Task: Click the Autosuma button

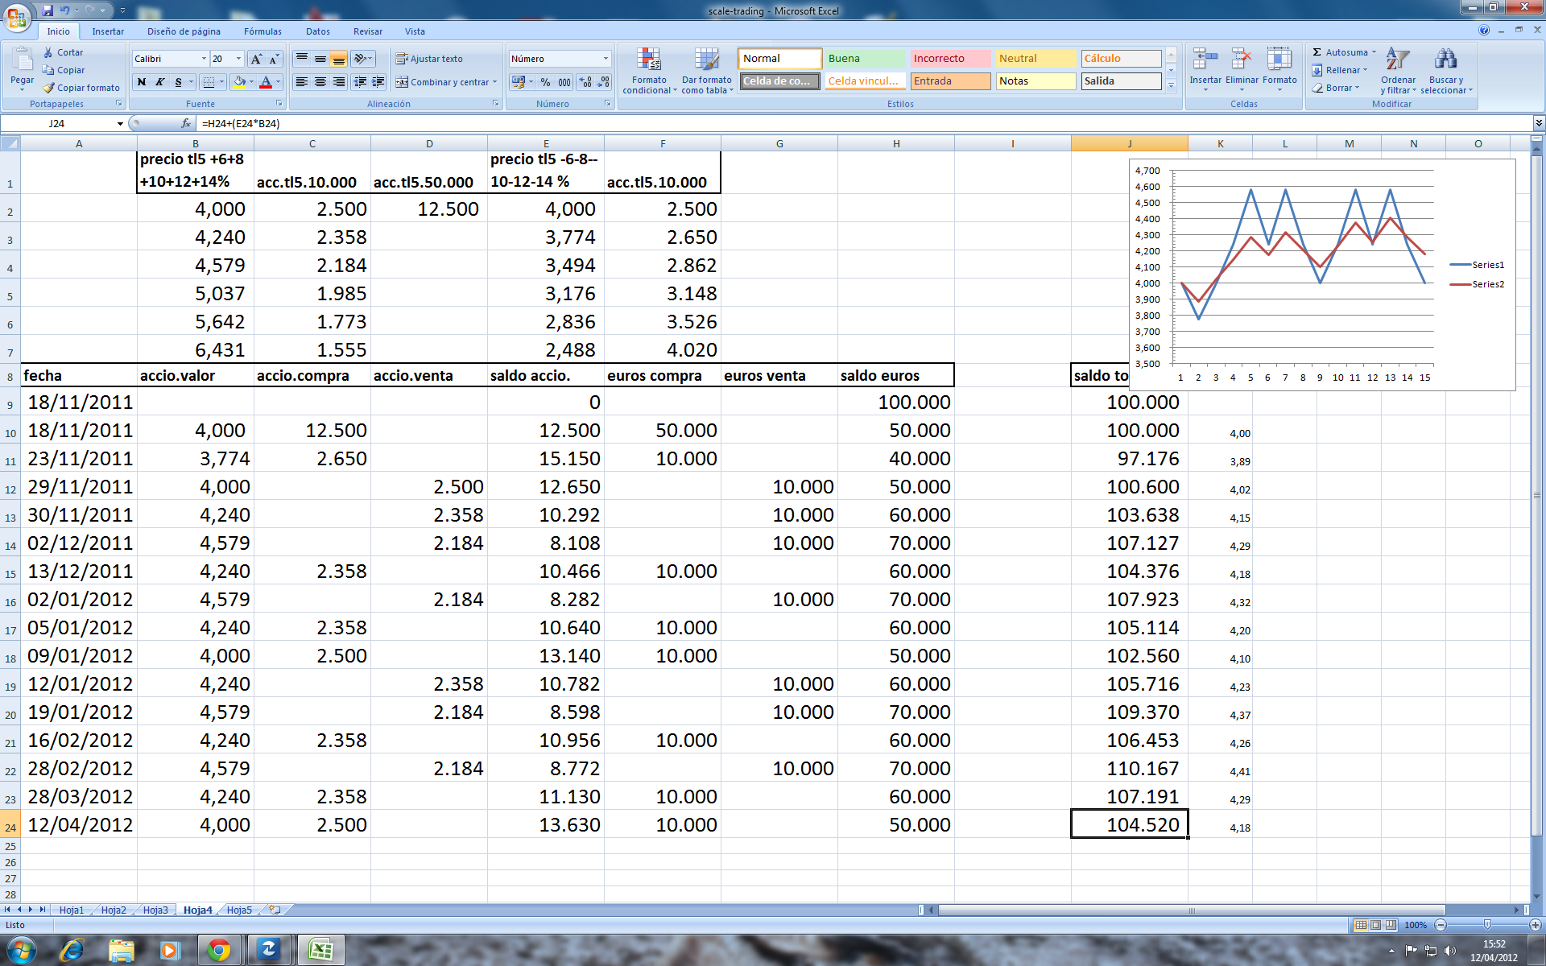Action: [x=1340, y=52]
